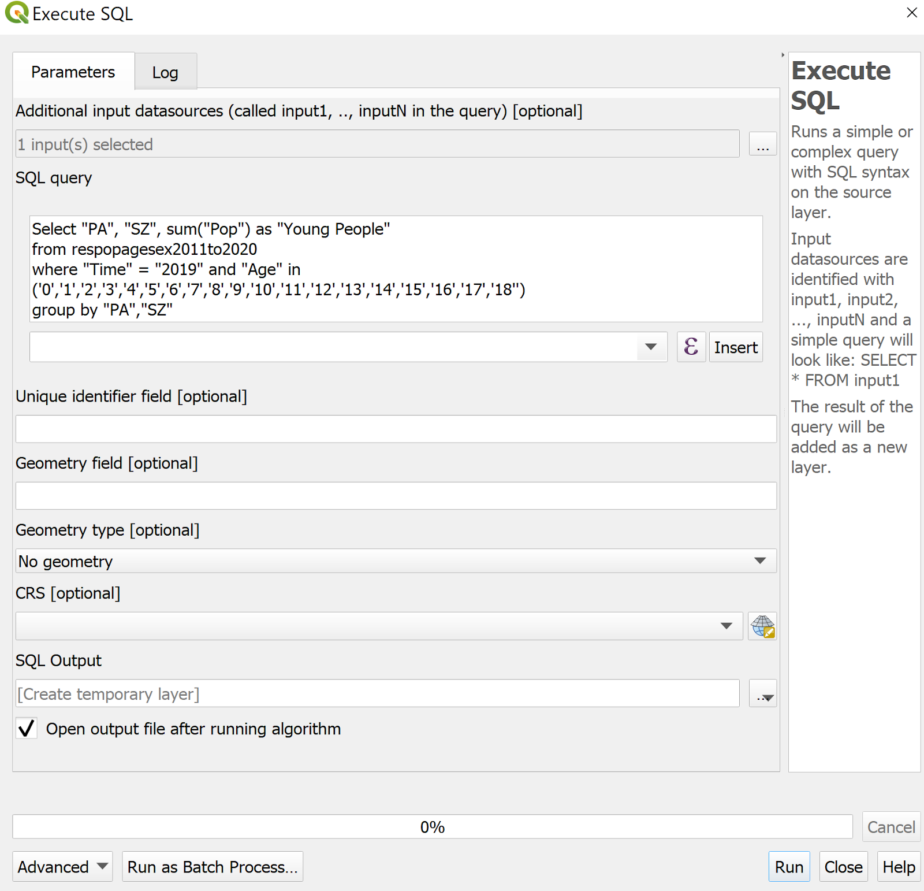Click Run as Batch Process button

click(x=213, y=867)
